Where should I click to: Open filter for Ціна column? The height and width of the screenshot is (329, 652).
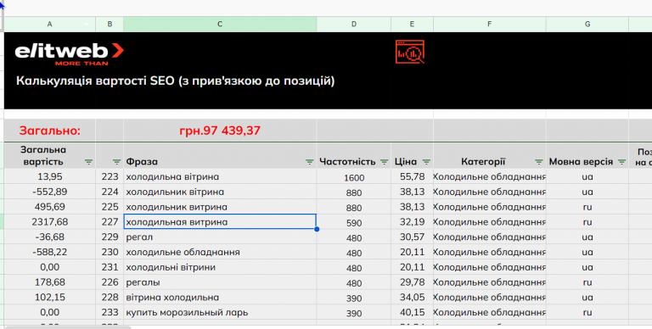pyautogui.click(x=426, y=162)
